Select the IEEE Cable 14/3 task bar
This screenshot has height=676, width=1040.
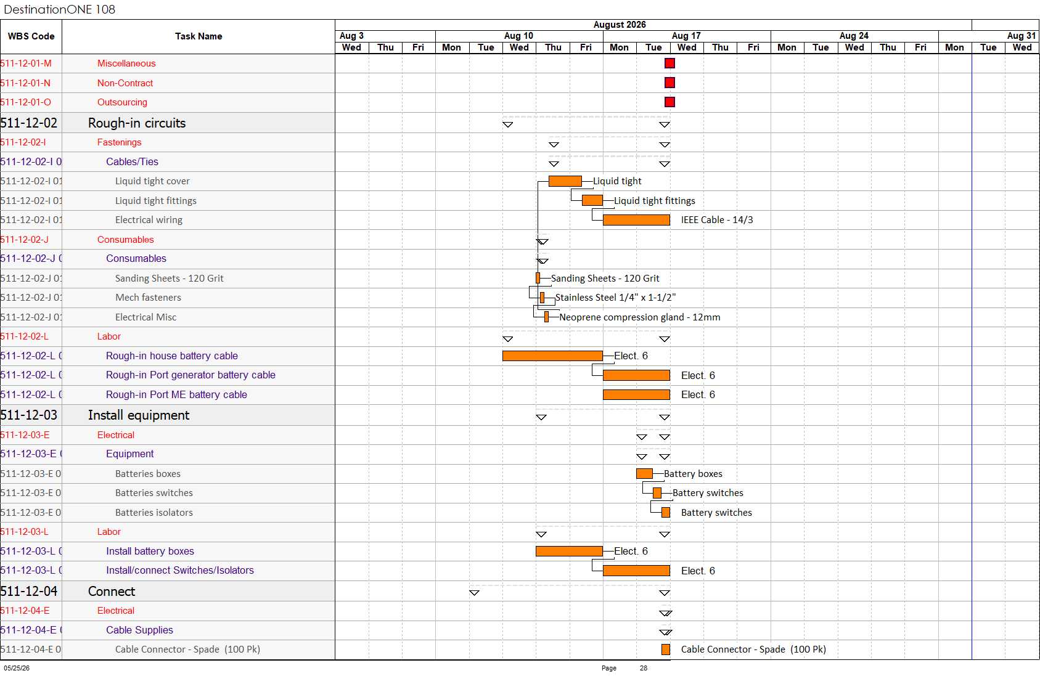(636, 220)
